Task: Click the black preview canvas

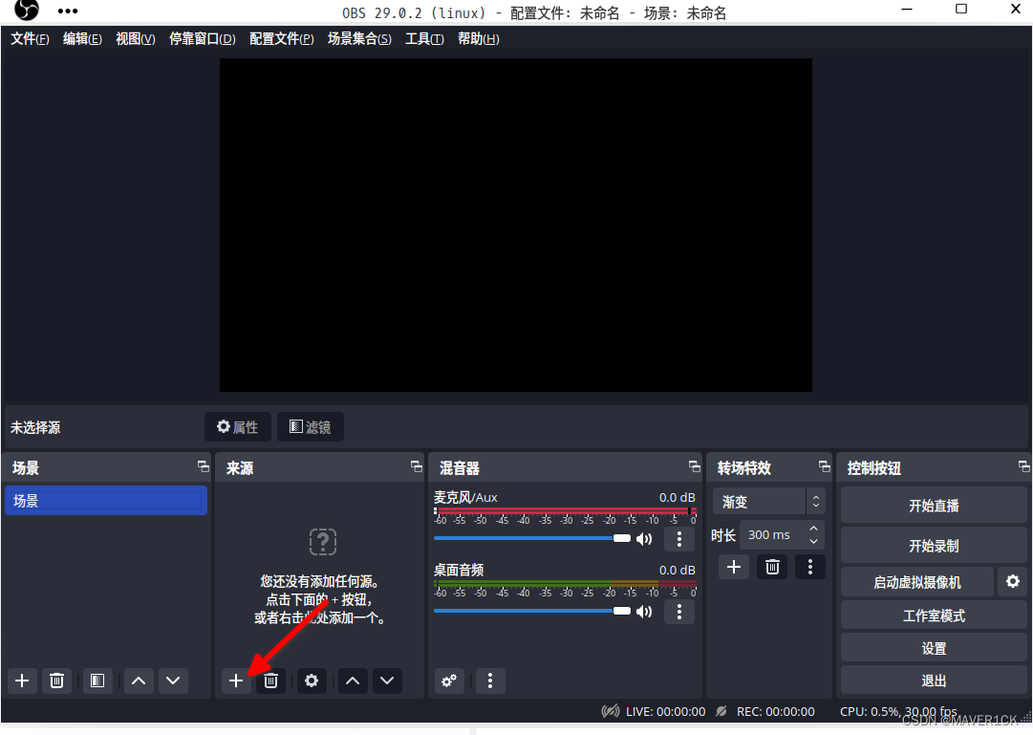Action: pos(515,225)
